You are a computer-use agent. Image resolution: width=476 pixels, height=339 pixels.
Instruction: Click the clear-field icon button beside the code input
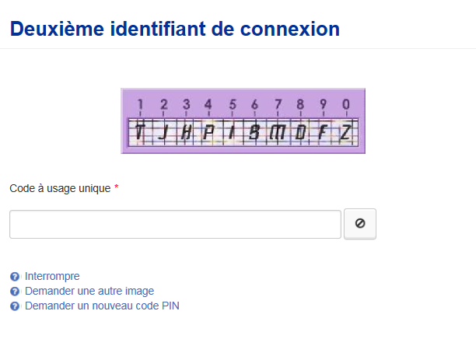[x=360, y=224]
